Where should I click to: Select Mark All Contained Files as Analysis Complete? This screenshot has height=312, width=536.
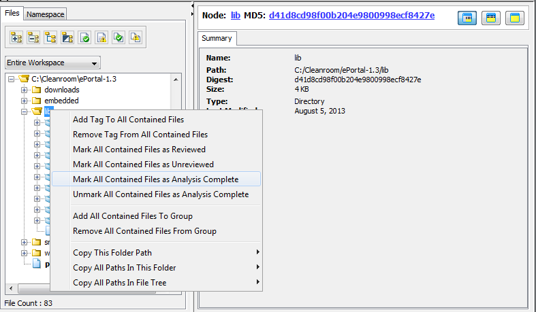click(x=155, y=179)
